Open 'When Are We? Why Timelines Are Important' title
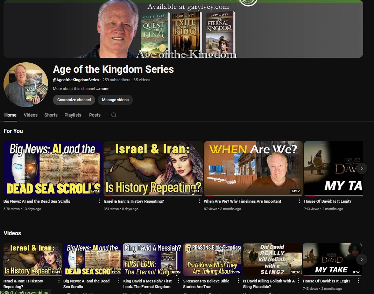The width and height of the screenshot is (374, 294). tap(242, 201)
